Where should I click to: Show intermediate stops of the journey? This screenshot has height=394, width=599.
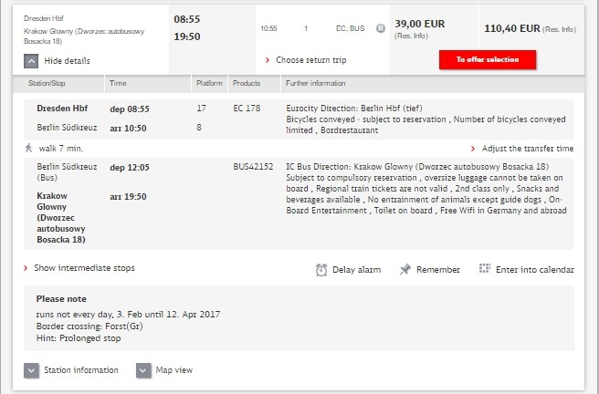pyautogui.click(x=84, y=268)
